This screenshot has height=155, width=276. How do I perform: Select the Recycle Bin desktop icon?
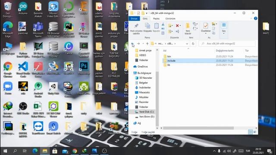pyautogui.click(x=8, y=9)
